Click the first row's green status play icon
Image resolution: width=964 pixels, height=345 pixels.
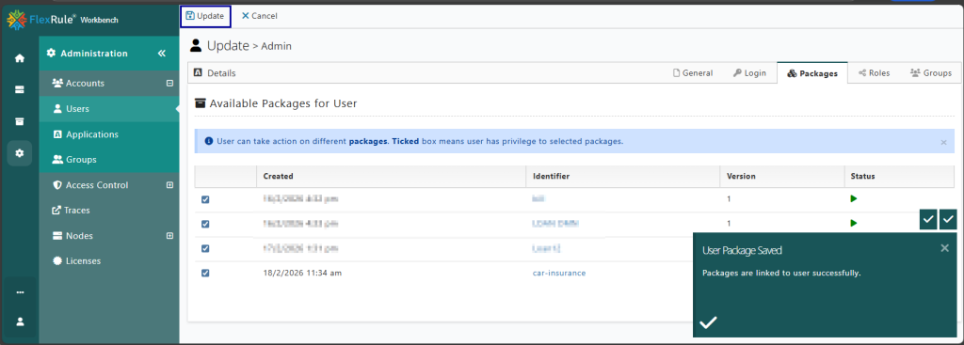pos(853,199)
